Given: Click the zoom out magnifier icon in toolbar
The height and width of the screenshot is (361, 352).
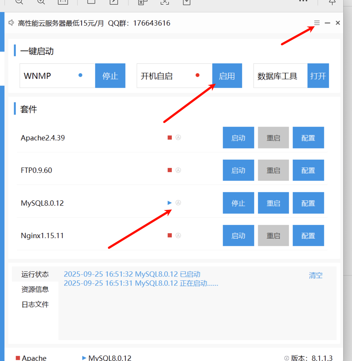Looking at the screenshot, I should (x=19, y=2).
